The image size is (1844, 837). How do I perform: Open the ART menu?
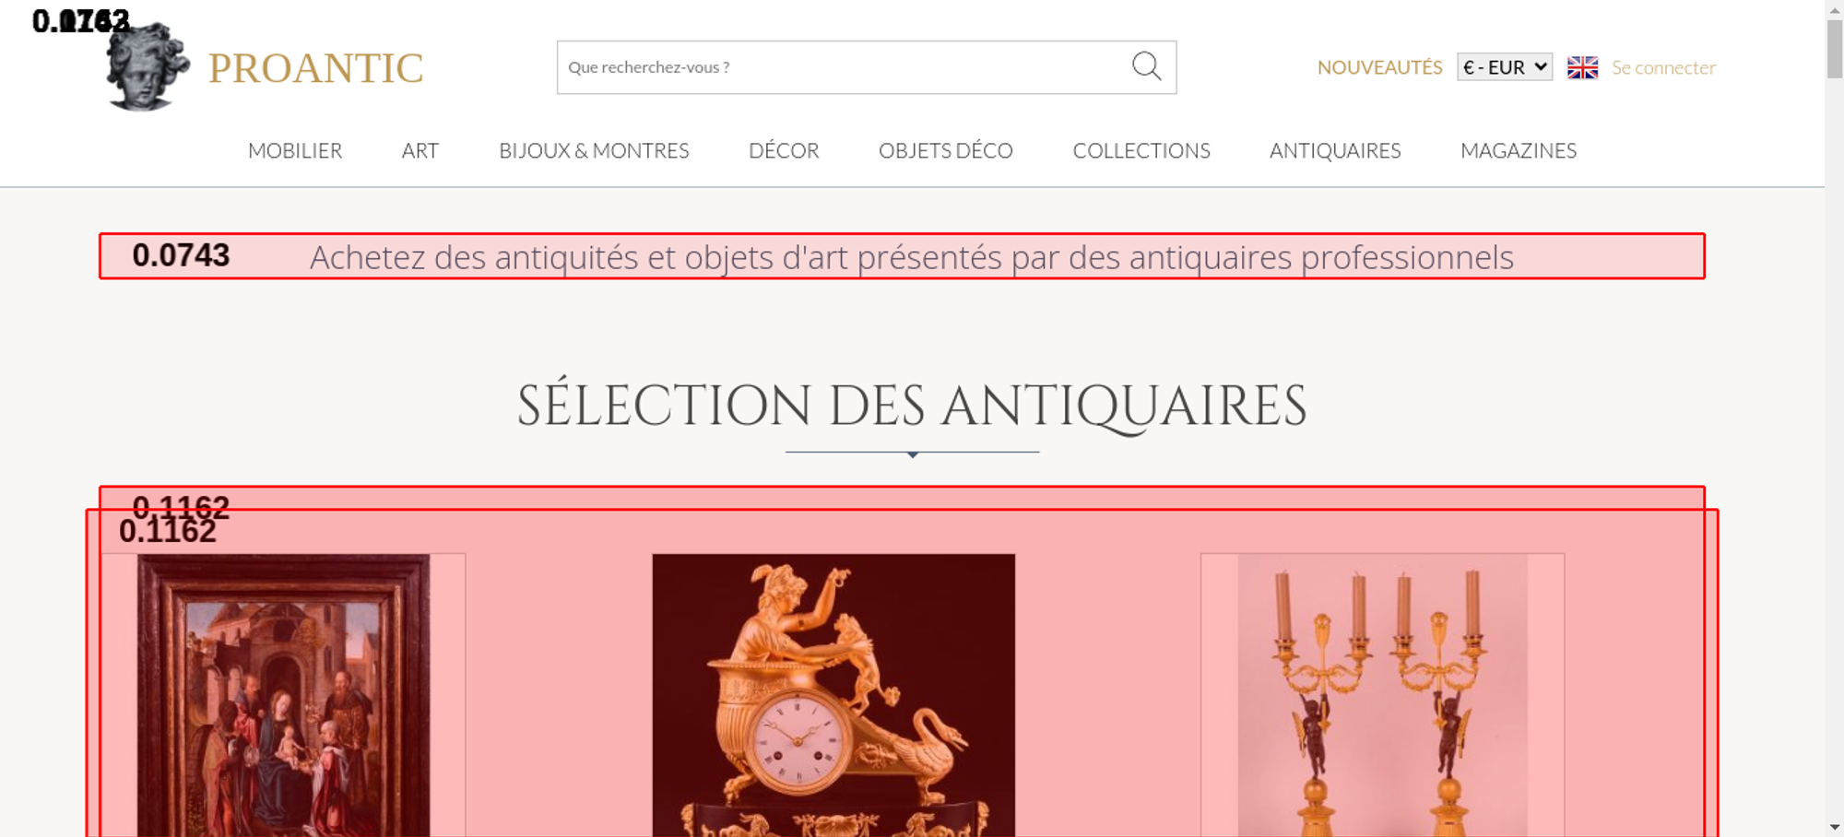coord(420,150)
